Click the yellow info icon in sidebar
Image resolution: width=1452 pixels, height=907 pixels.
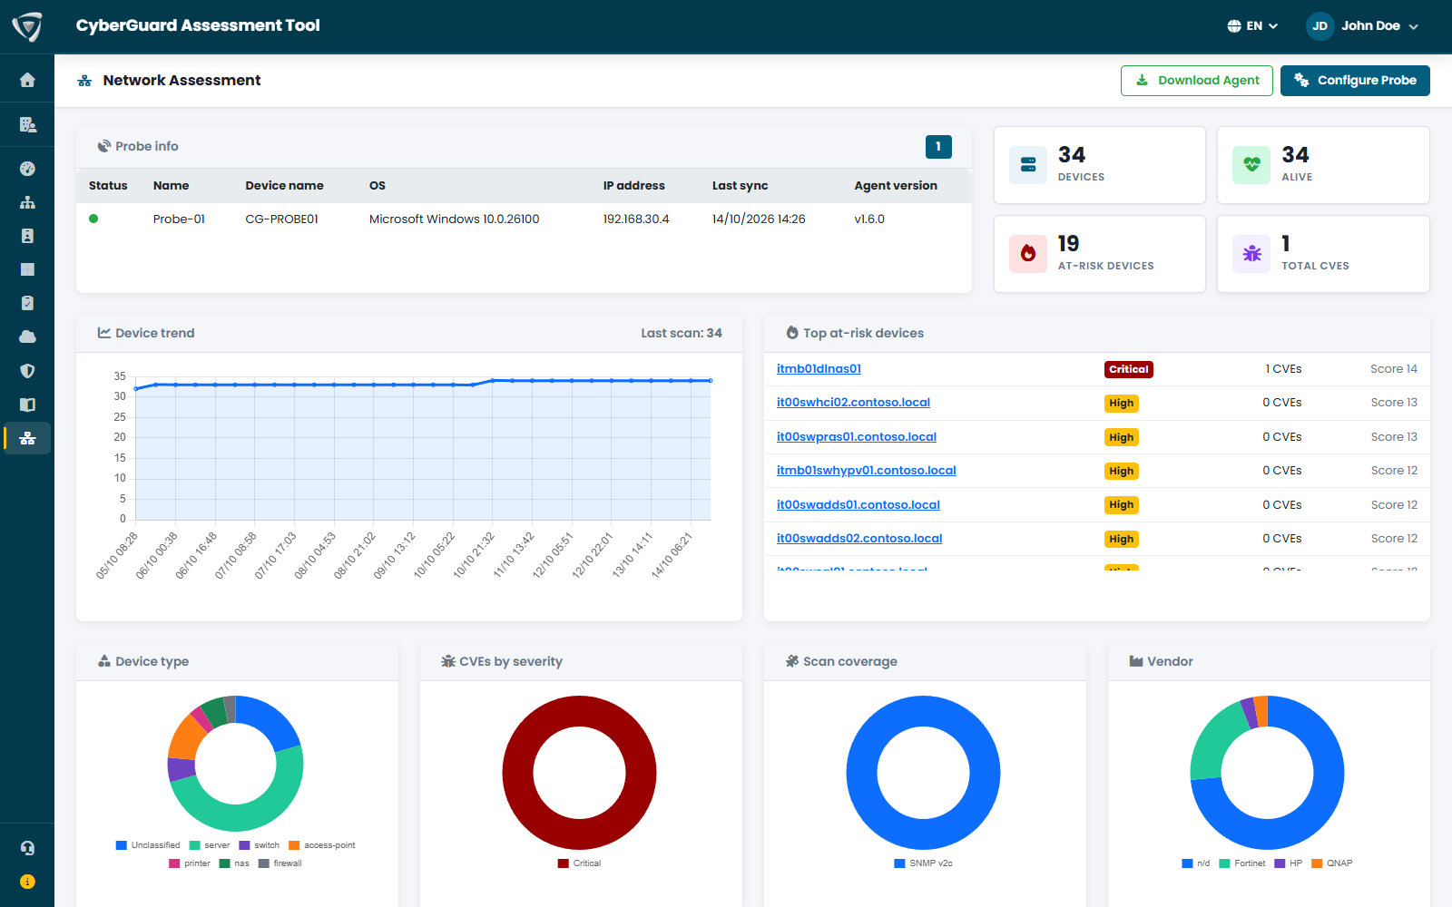27,882
